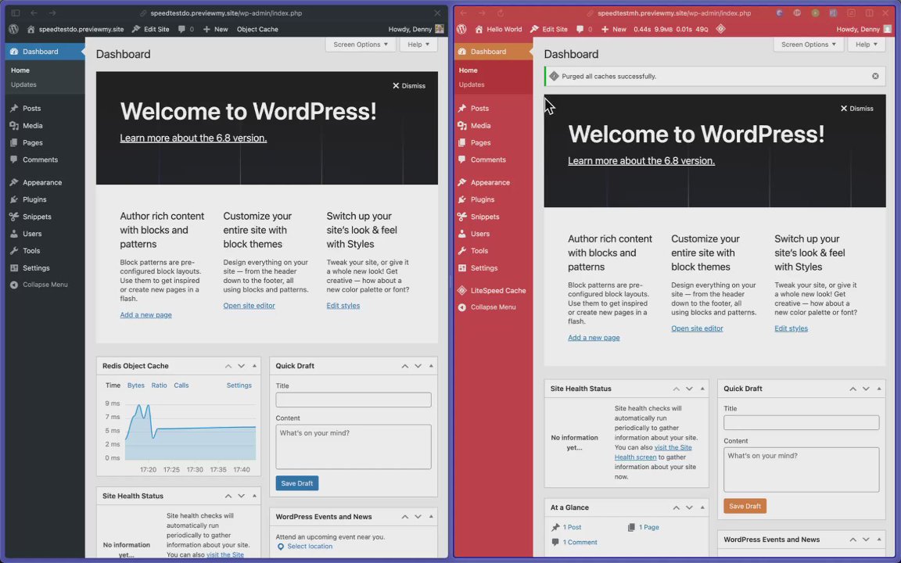
Task: Click the + New item in the dark window's admin bar
Action: click(x=216, y=29)
